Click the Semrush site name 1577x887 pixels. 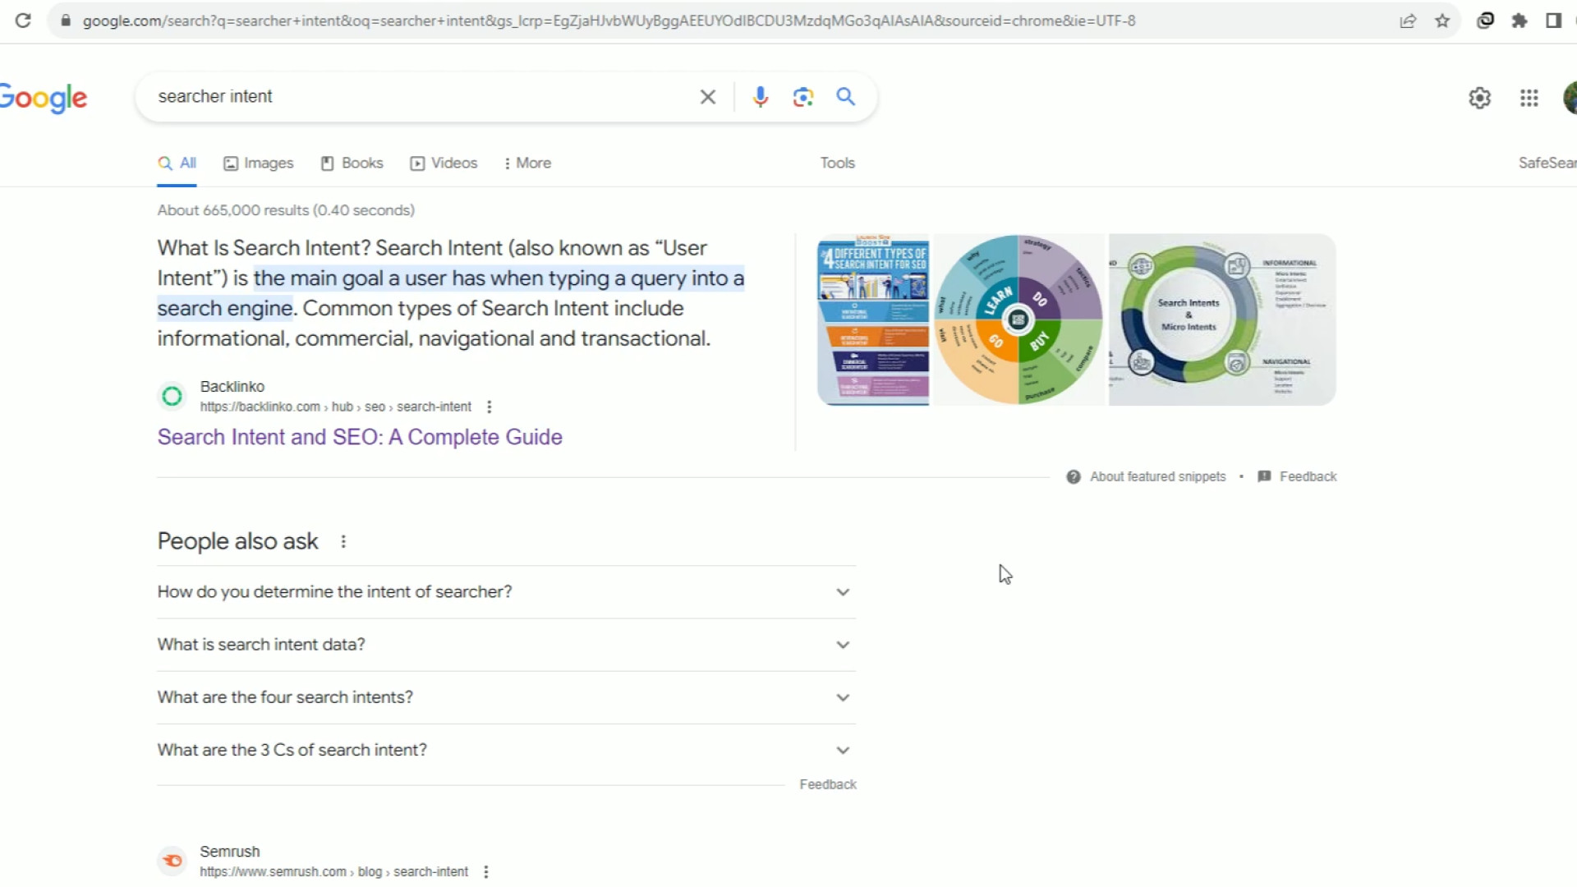pyautogui.click(x=230, y=852)
